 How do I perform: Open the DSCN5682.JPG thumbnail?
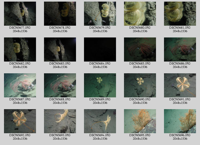pyautogui.click(x=20, y=49)
